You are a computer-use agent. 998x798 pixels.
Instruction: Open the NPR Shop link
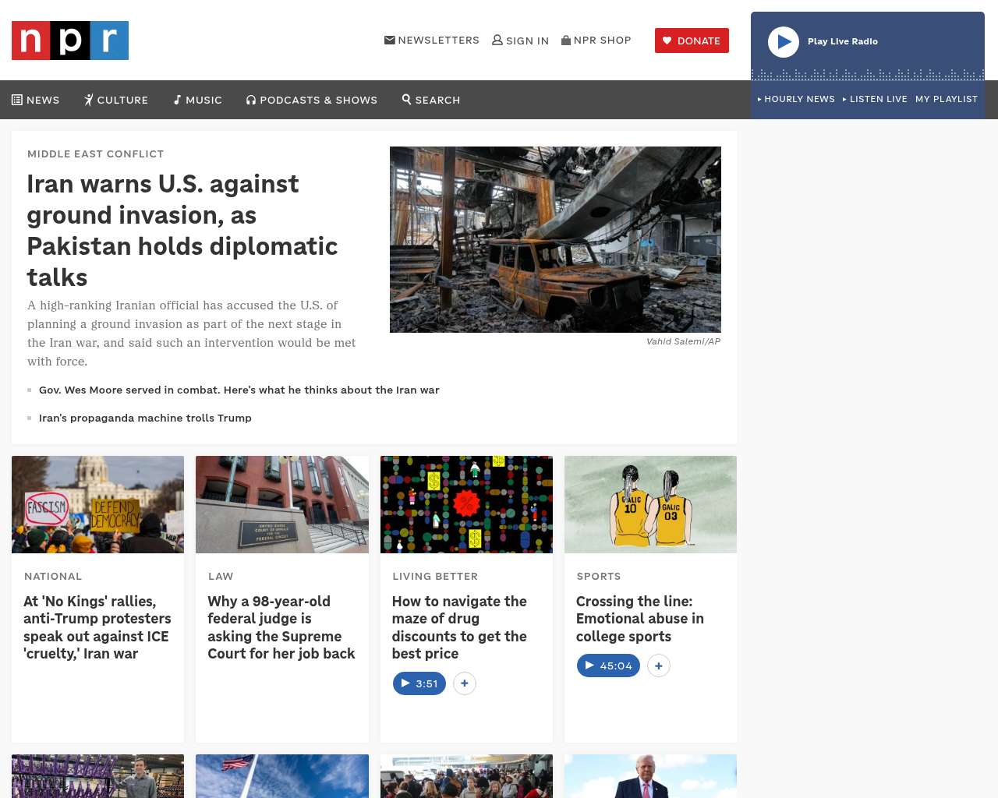[596, 41]
